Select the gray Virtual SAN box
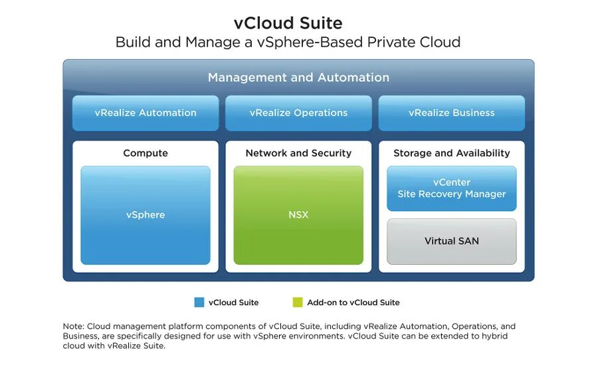This screenshot has width=598, height=365. click(452, 241)
